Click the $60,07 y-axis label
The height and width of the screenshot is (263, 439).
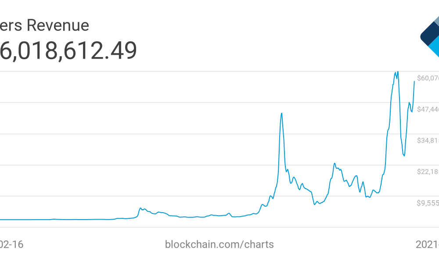click(428, 78)
